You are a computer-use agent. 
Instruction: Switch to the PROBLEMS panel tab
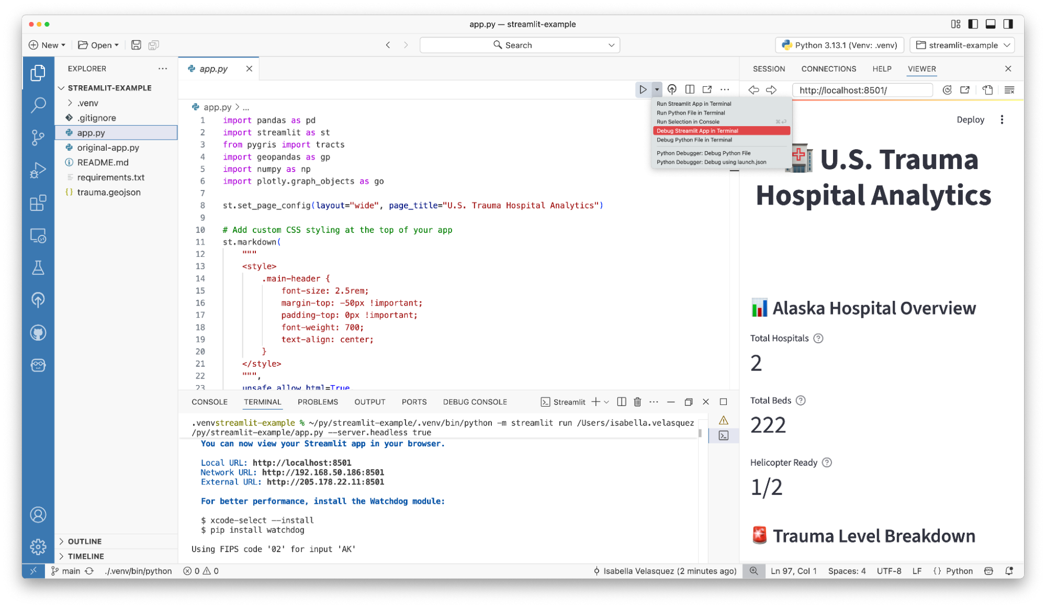[317, 402]
